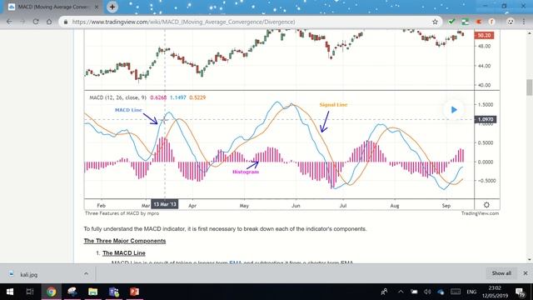Select the MACD Moving Average tab

53,7
